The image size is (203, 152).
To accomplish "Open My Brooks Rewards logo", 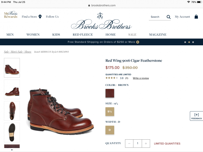I will coord(11,15).
